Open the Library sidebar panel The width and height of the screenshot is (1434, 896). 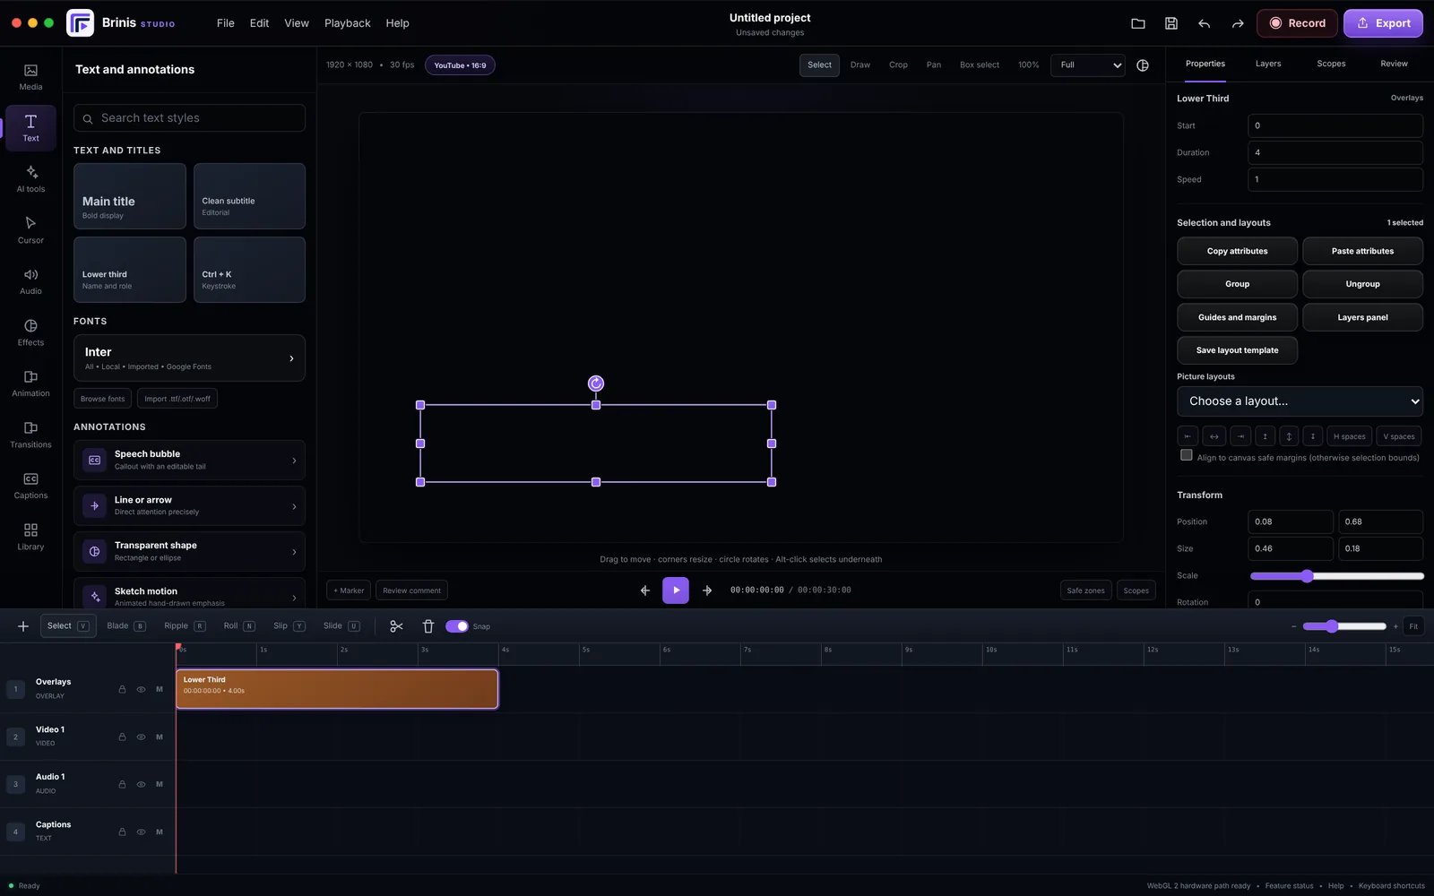point(30,537)
